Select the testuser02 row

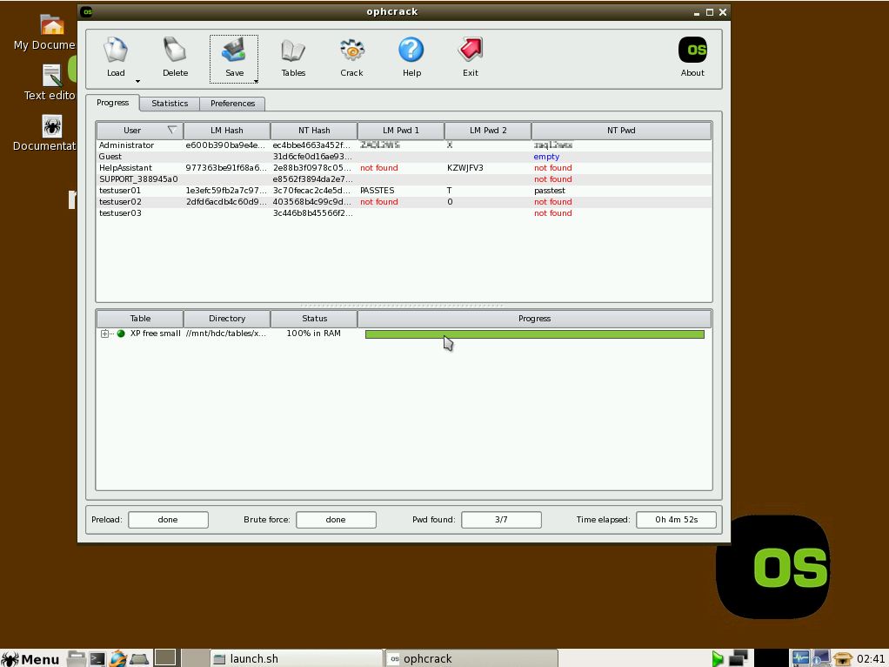pyautogui.click(x=404, y=202)
